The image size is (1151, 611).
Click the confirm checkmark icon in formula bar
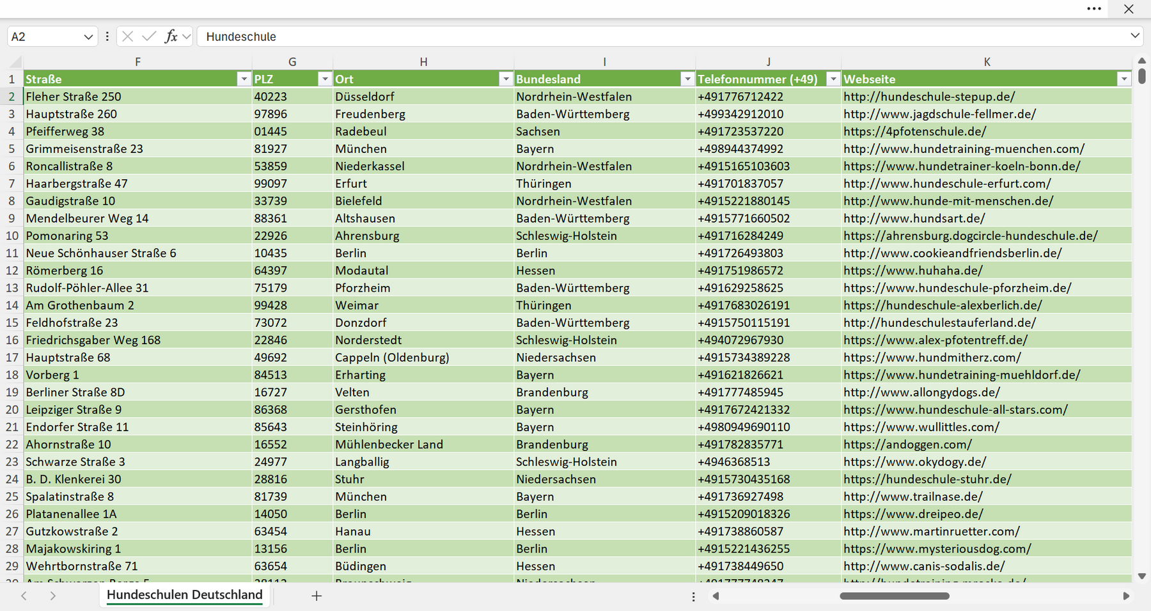coord(149,36)
